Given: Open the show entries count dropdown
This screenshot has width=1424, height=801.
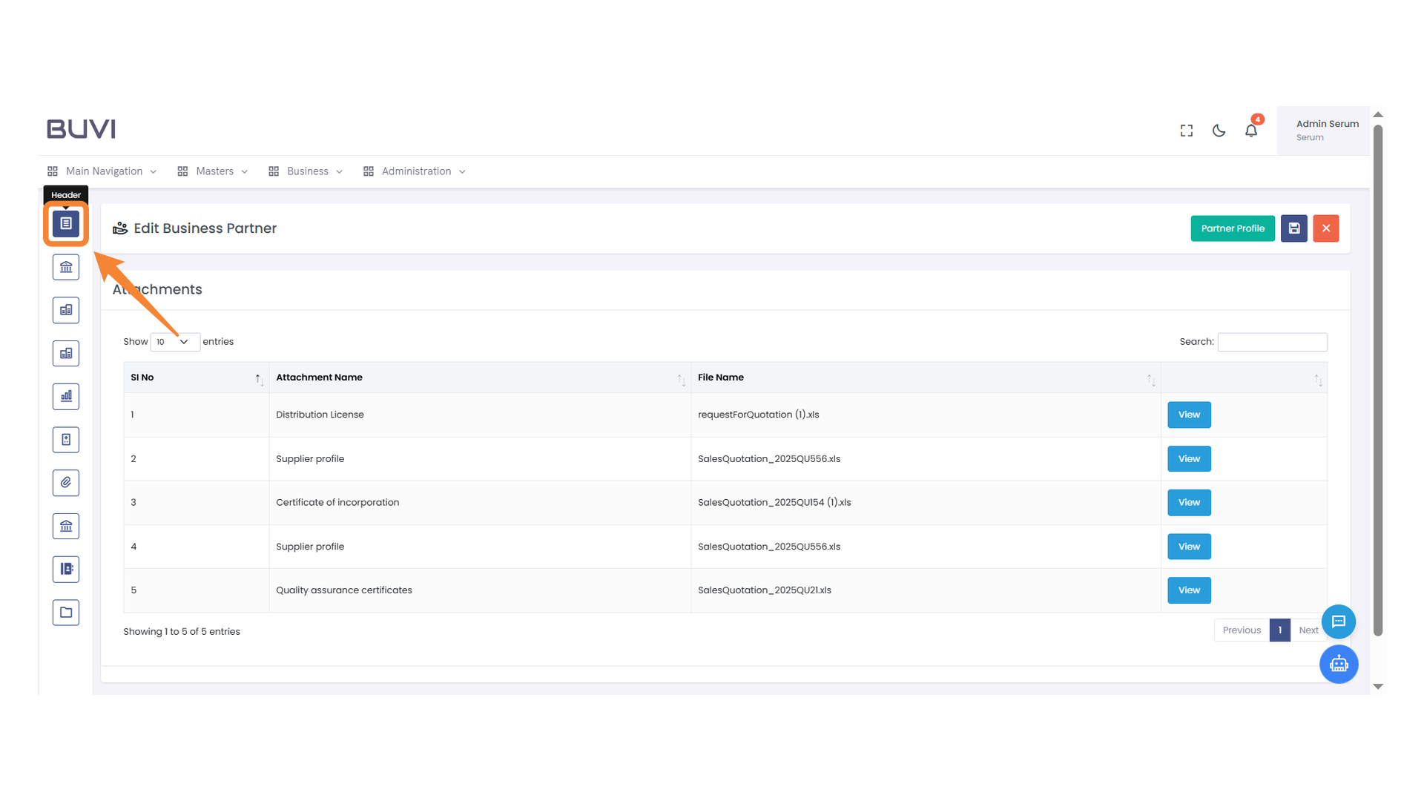Looking at the screenshot, I should click(x=174, y=342).
